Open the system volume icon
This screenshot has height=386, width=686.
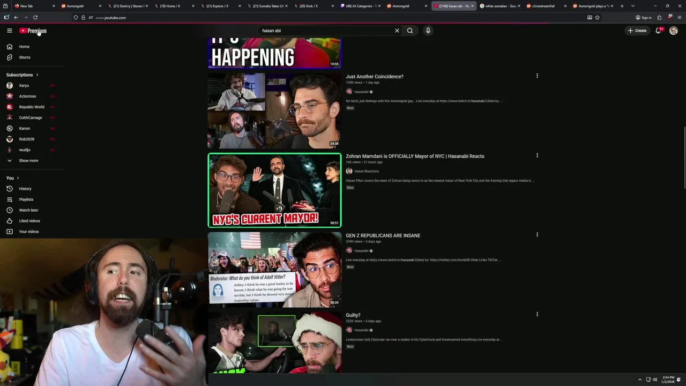[655, 380]
